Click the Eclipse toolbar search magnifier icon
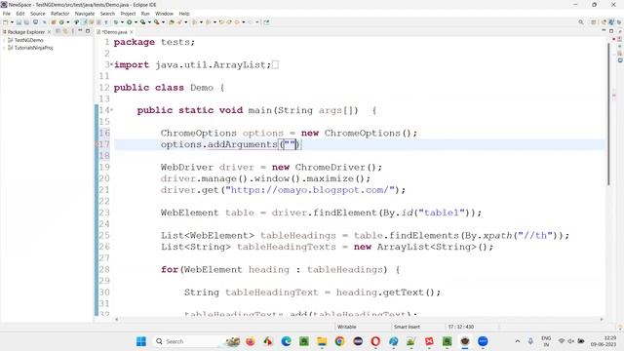624x351 pixels. click(581, 22)
